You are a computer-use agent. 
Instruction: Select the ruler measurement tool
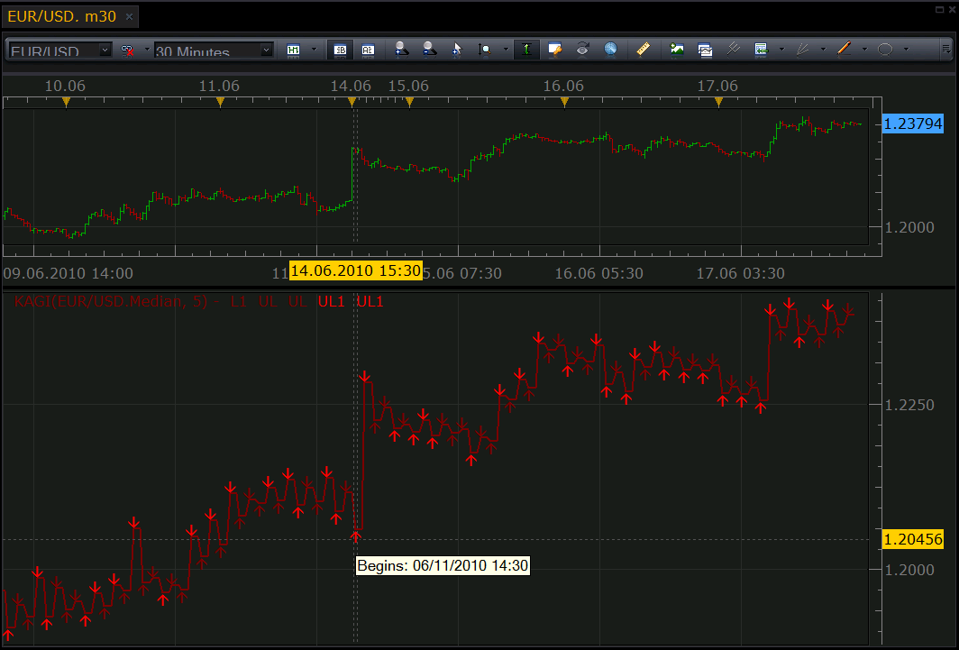point(643,50)
